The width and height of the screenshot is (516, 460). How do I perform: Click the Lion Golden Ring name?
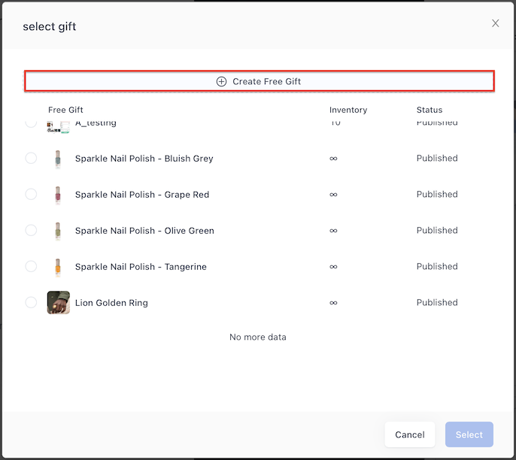(111, 303)
